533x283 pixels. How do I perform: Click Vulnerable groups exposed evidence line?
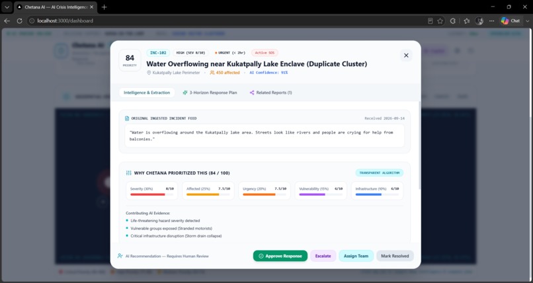[x=171, y=228]
